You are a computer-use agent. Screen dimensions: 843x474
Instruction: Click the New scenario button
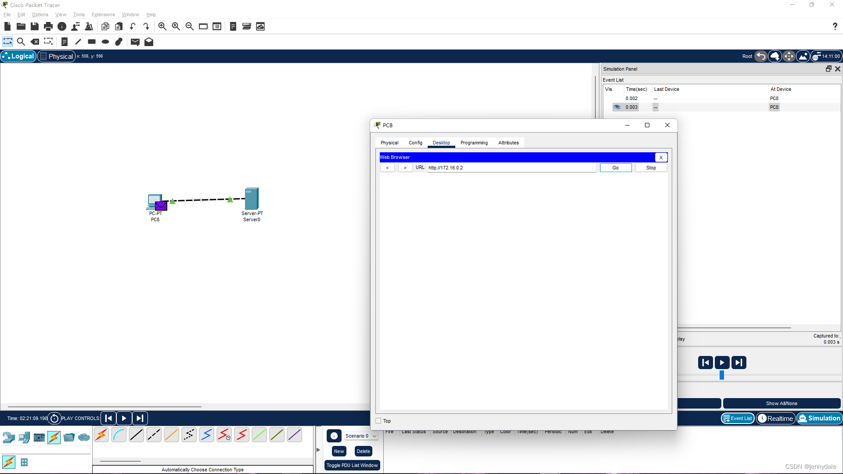click(339, 451)
